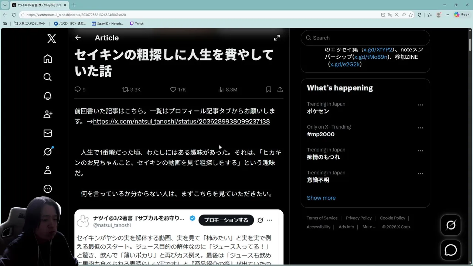Click the x.gd/e2G2k link
473x266 pixels.
[x=344, y=64]
